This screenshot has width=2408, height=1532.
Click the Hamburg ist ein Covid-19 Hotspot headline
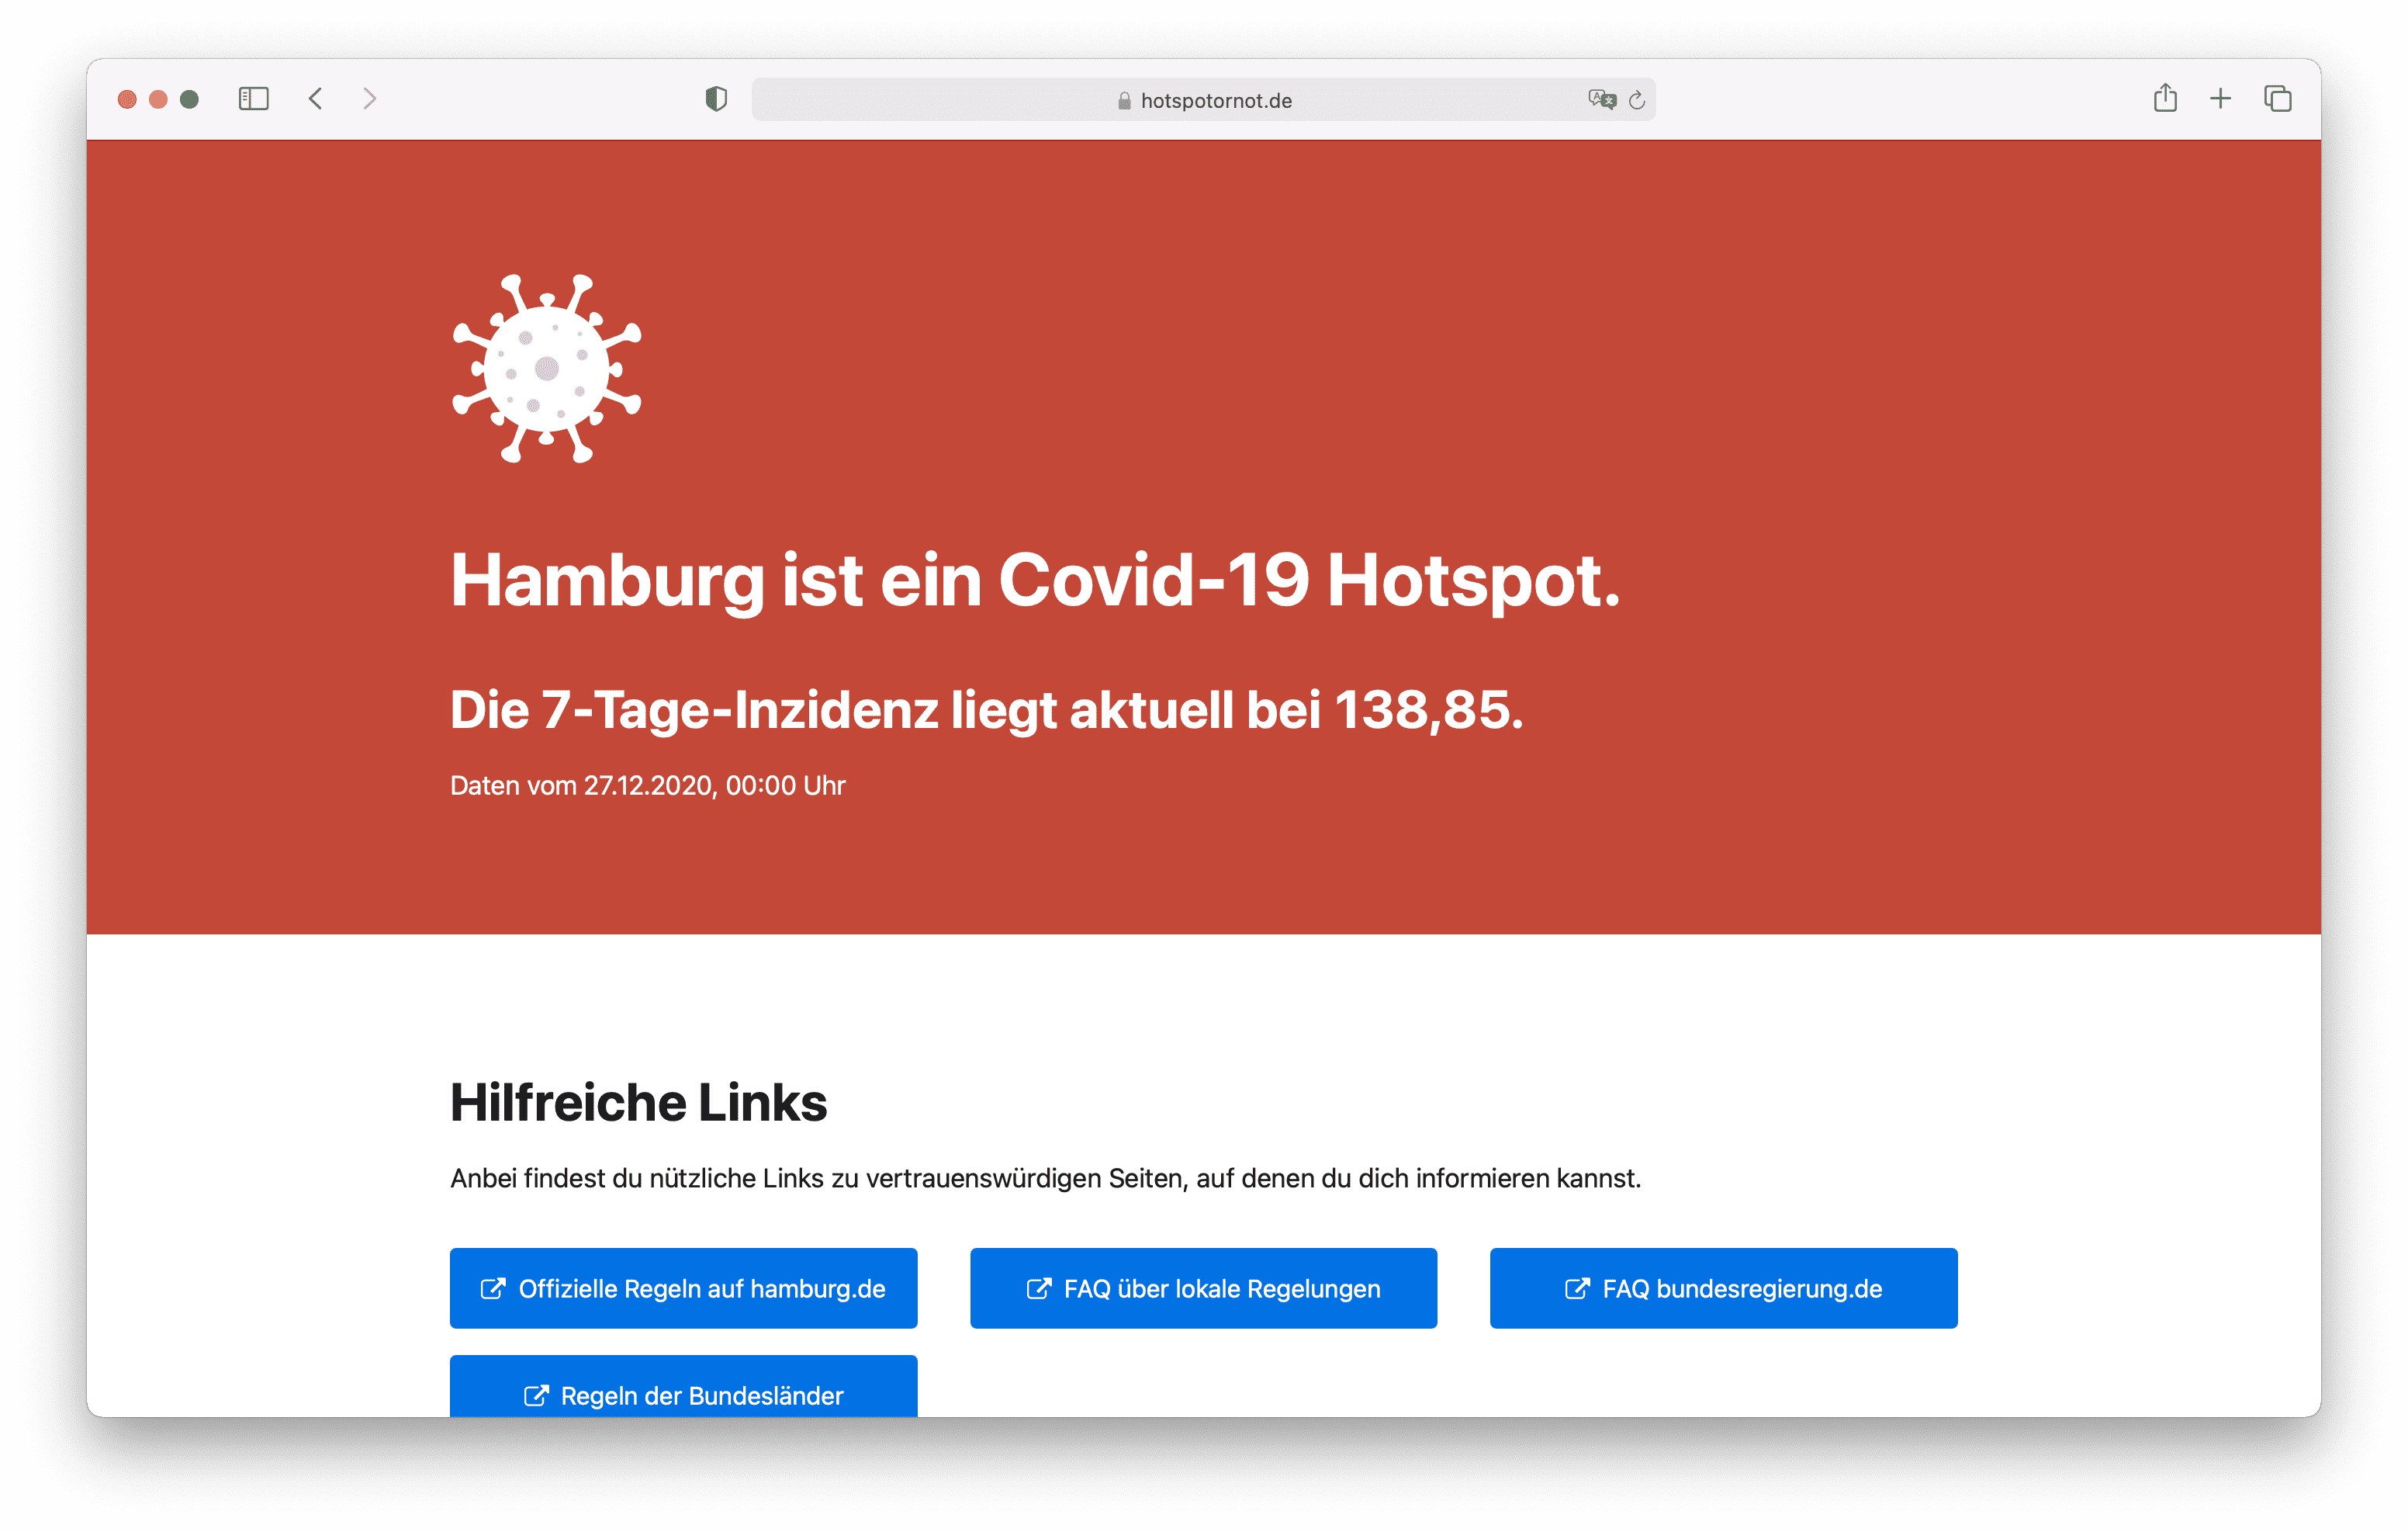point(1034,581)
